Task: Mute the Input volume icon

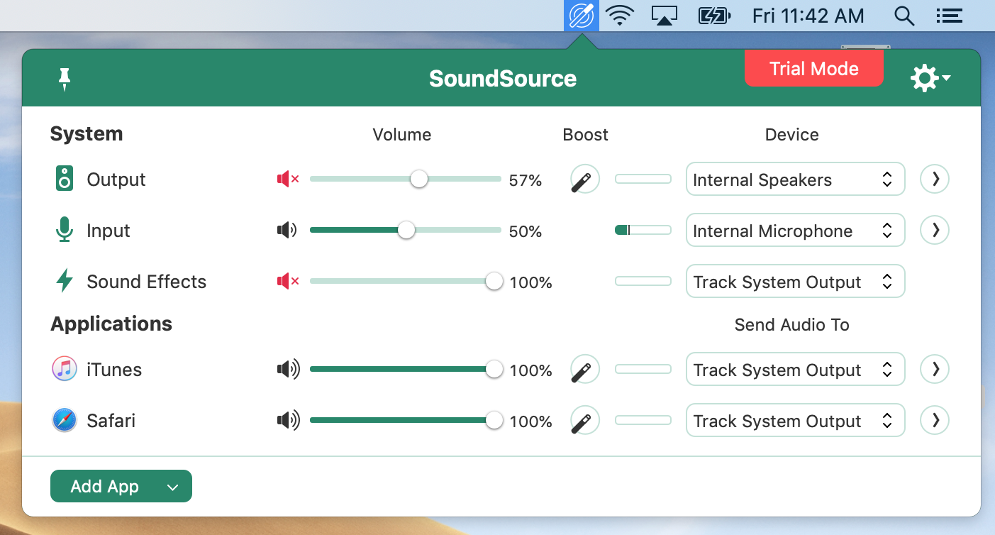Action: click(x=287, y=231)
